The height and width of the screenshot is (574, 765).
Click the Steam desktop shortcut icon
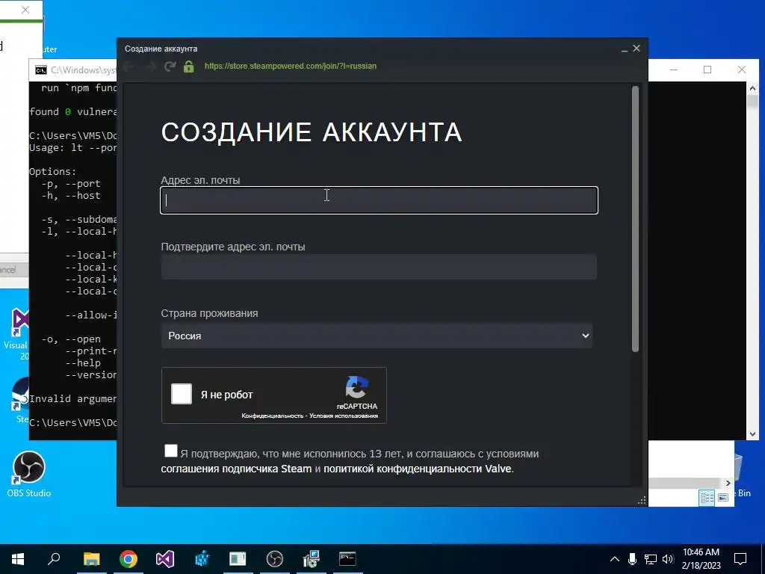click(20, 399)
